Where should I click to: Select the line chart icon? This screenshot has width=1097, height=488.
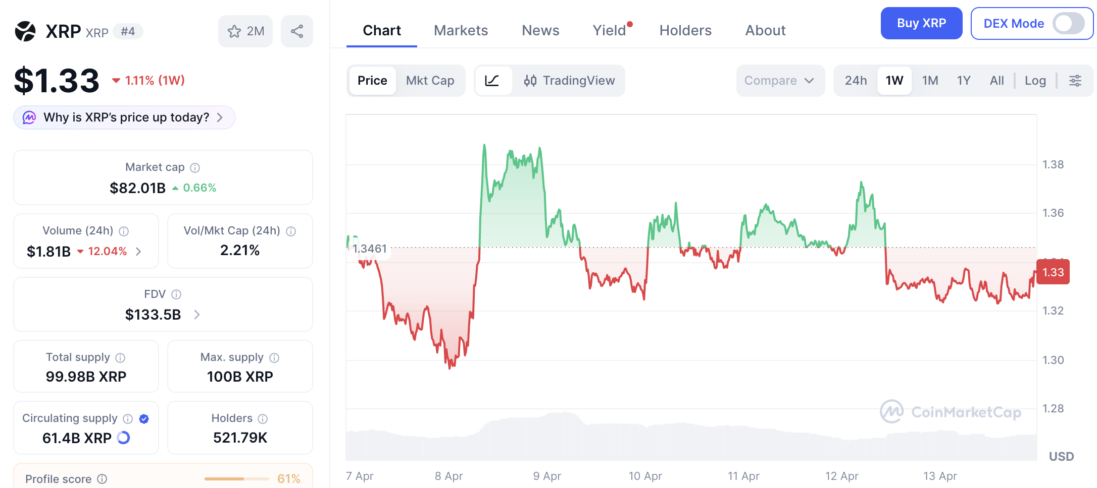[492, 81]
